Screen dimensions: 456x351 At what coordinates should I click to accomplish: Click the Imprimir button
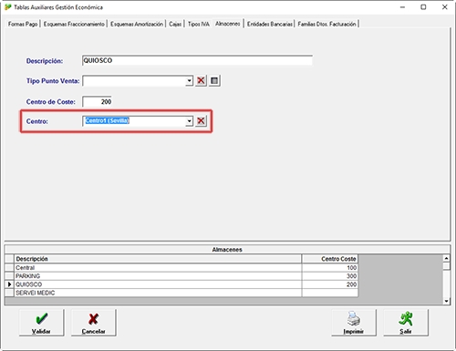354,323
